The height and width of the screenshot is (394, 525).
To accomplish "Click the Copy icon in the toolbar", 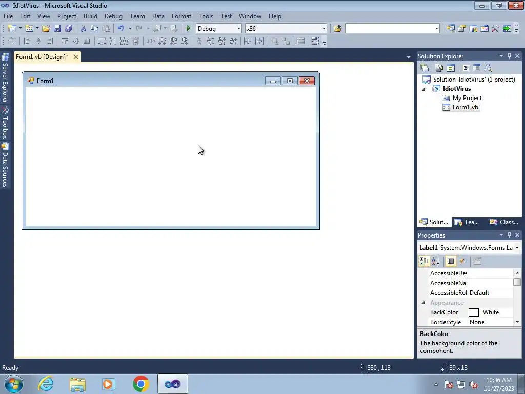I will [x=95, y=29].
